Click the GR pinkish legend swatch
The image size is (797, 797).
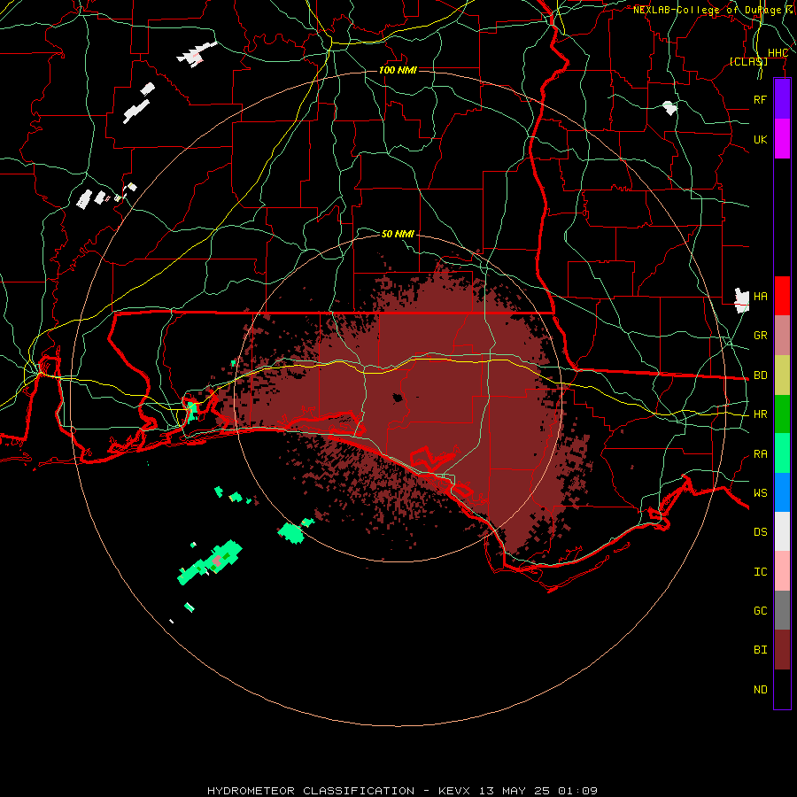coord(782,335)
